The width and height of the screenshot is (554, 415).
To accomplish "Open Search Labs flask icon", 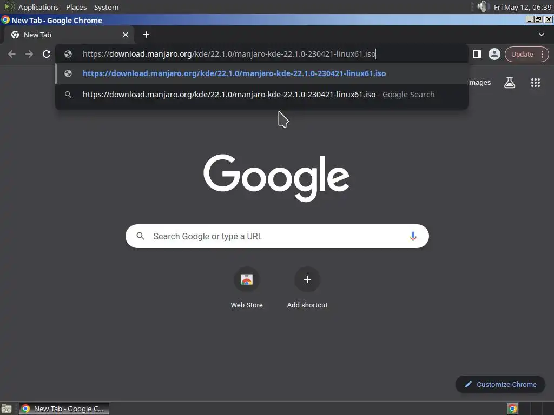I will coord(510,83).
